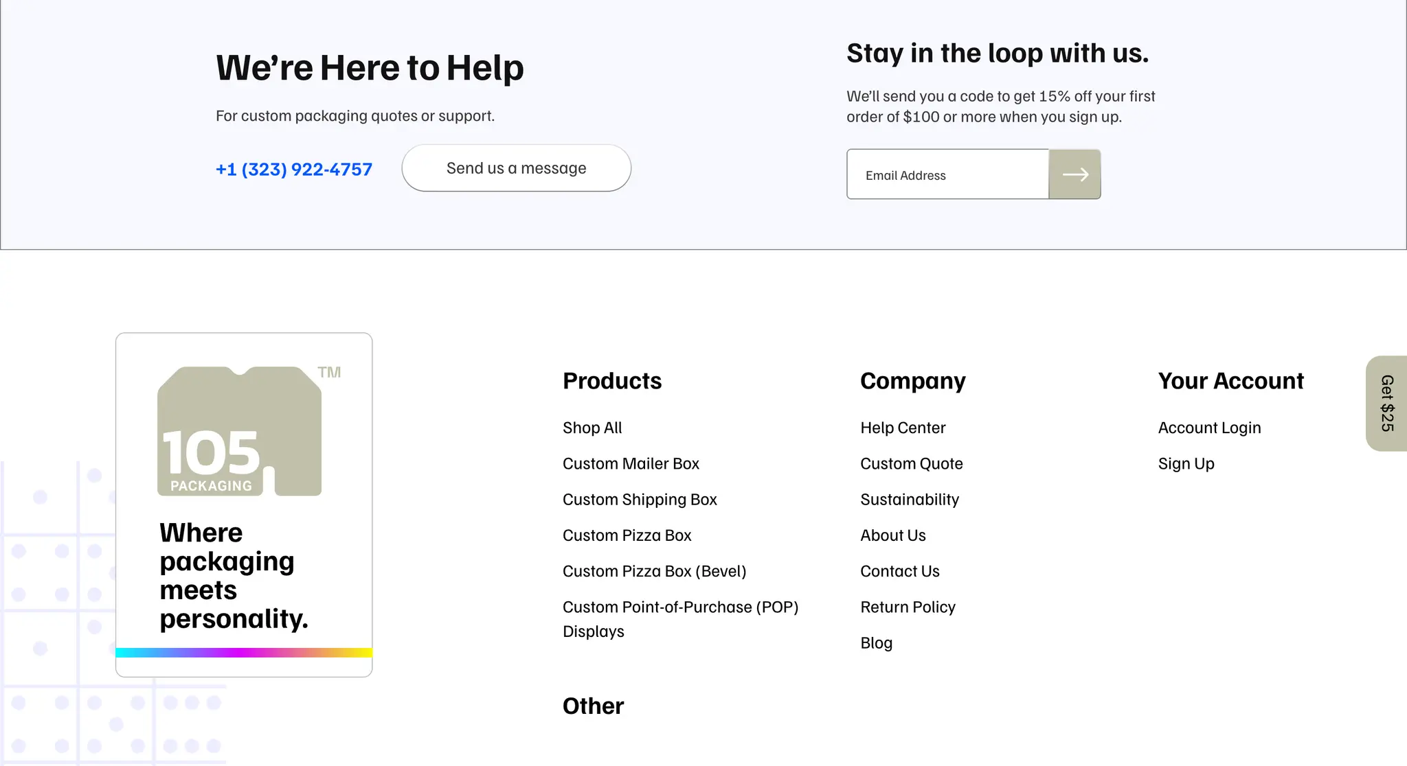This screenshot has height=766, width=1407.
Task: Select the Custom Pizza Box link
Action: [x=627, y=535]
